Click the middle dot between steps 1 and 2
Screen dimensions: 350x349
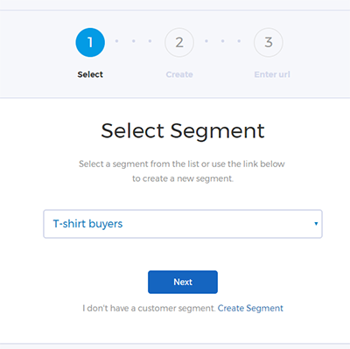(134, 41)
